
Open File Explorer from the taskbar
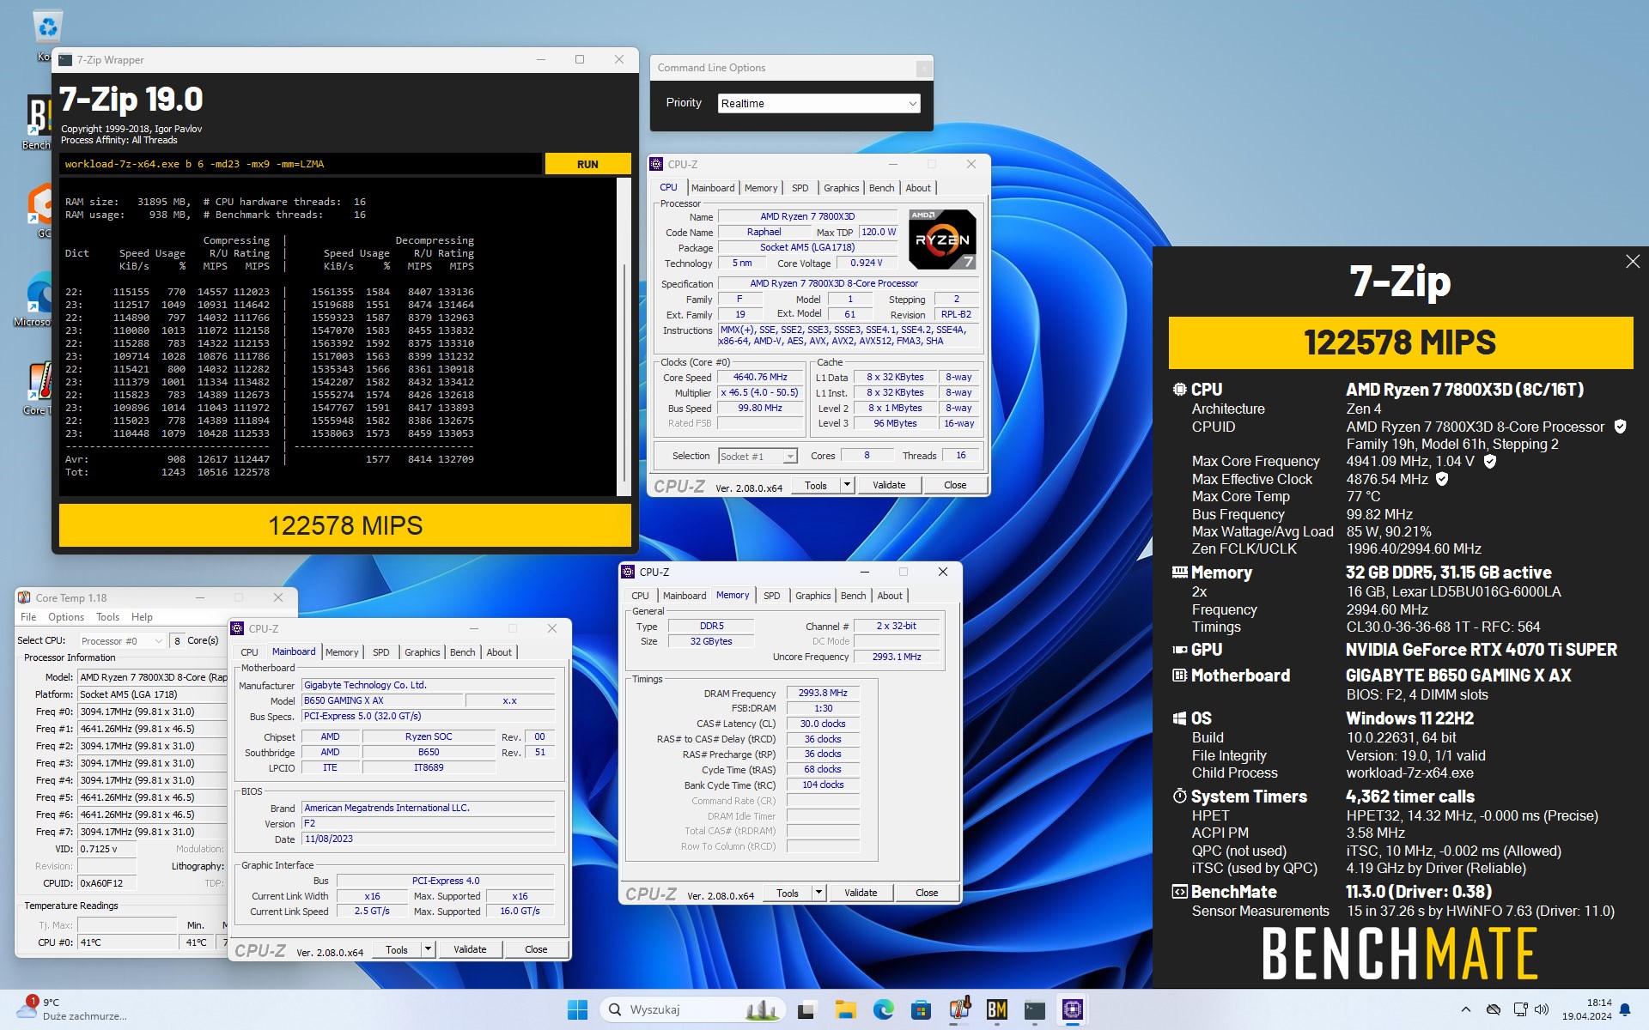tap(846, 1009)
